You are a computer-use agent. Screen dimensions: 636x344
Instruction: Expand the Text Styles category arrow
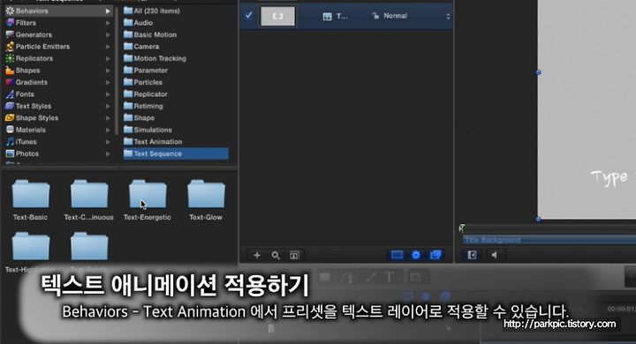coord(108,106)
